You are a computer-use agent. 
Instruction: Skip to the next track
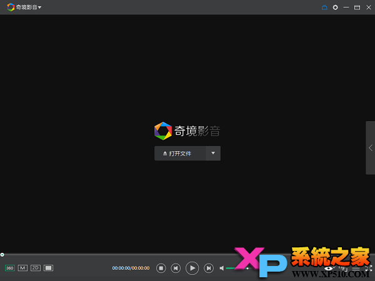click(209, 268)
